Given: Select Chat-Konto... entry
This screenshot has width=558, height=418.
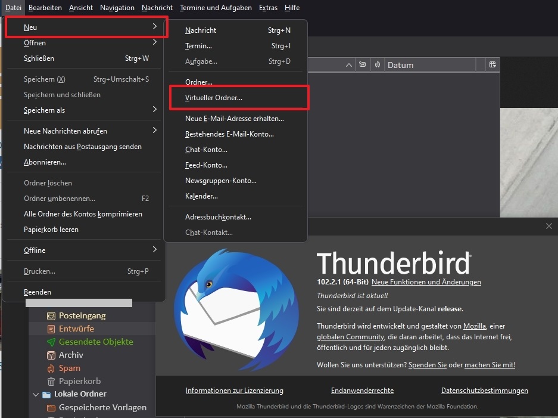Looking at the screenshot, I should [x=235, y=150].
